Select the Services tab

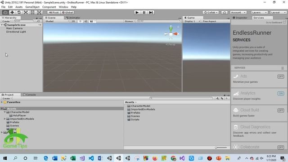(x=259, y=18)
